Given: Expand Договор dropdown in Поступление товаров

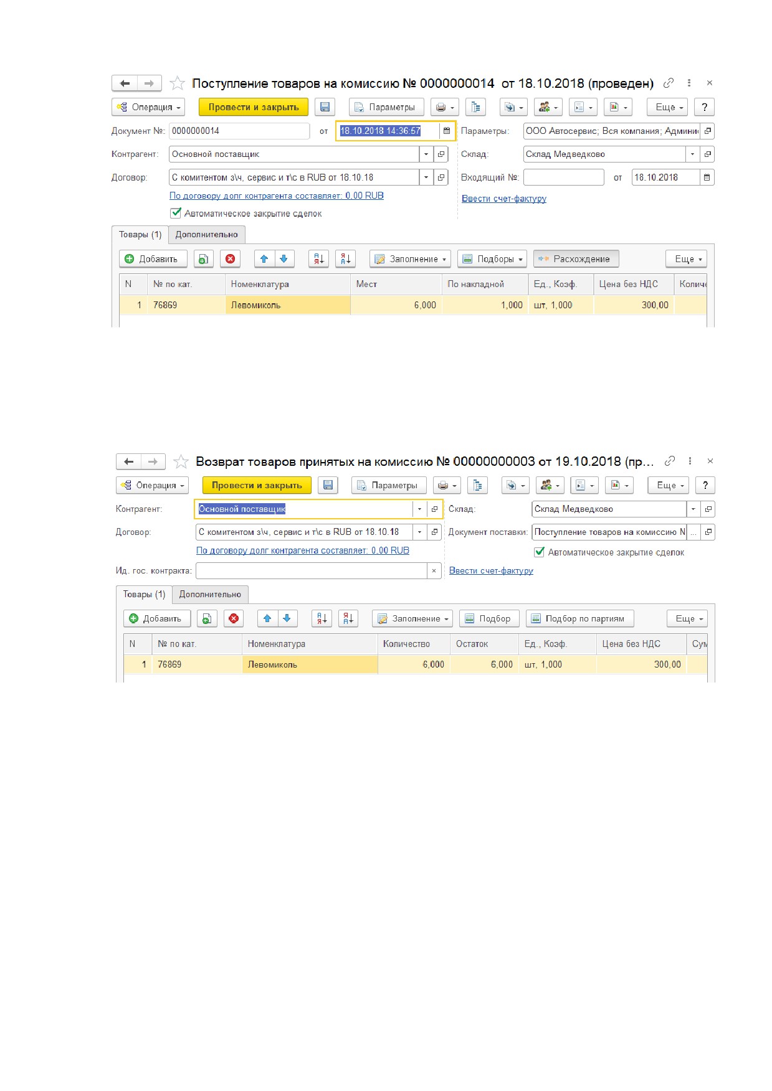Looking at the screenshot, I should click(x=426, y=177).
